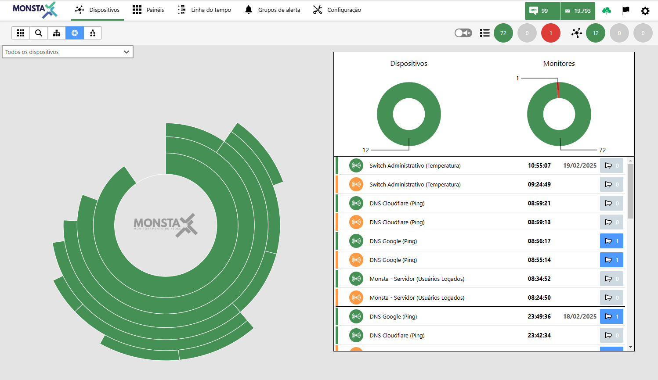
Task: Click the green cloud upload icon
Action: click(607, 11)
